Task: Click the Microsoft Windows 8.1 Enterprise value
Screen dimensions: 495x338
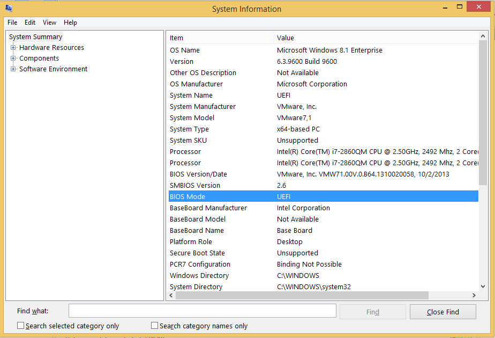Action: point(329,50)
